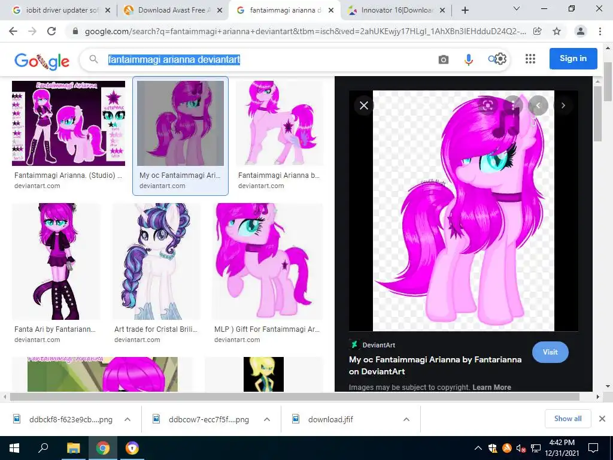Open the Chrome profile avatar

click(581, 31)
